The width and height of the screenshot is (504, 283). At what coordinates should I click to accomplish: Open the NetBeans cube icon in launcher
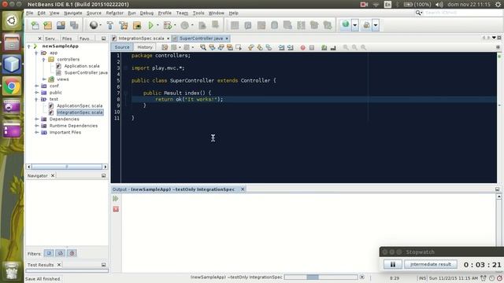point(12,64)
